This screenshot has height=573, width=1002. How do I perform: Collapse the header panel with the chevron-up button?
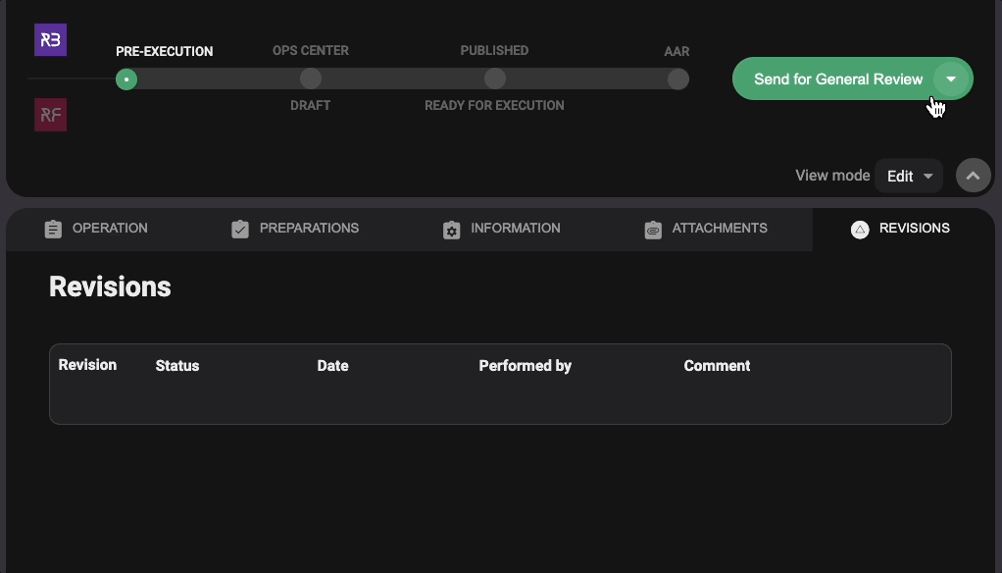coord(973,176)
